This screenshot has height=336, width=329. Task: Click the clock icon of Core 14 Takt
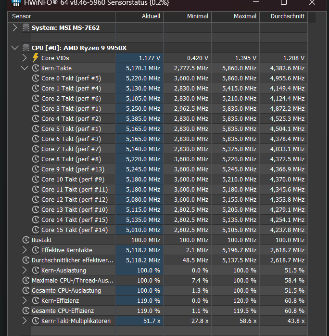point(35,220)
